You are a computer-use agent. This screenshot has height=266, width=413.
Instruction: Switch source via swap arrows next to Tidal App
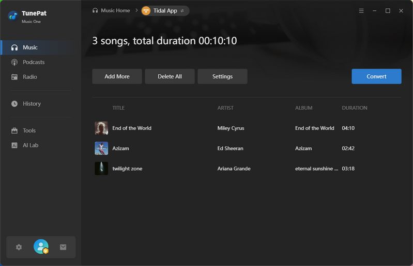(x=182, y=11)
